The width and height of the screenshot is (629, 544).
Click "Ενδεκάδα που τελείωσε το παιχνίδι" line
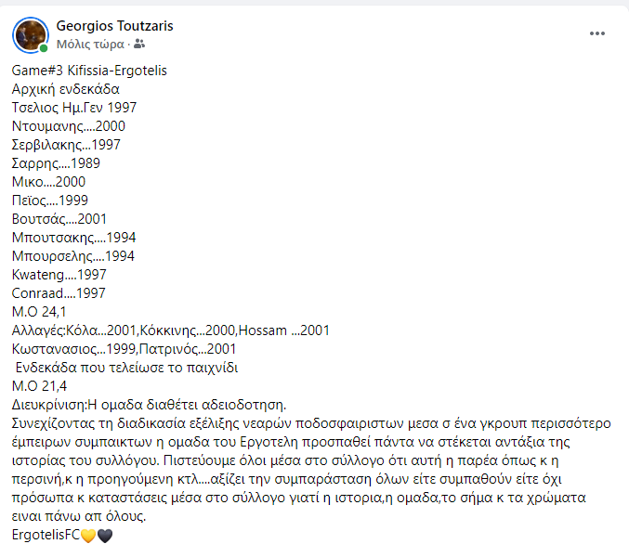pyautogui.click(x=126, y=368)
